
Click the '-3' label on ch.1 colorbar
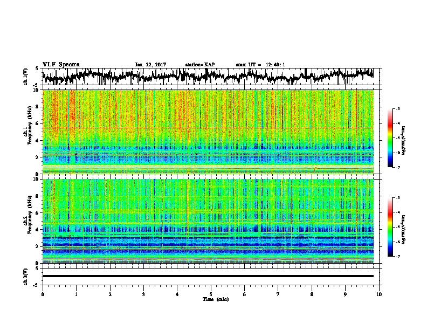pyautogui.click(x=397, y=108)
